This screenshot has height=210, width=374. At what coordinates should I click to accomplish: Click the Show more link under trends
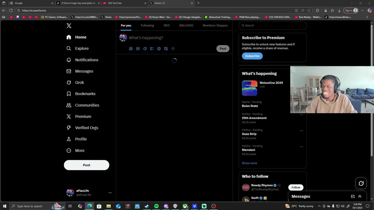[250, 163]
